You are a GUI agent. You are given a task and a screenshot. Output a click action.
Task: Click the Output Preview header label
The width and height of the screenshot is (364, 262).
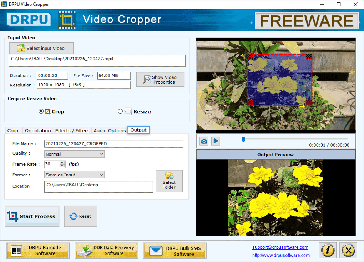click(x=275, y=155)
